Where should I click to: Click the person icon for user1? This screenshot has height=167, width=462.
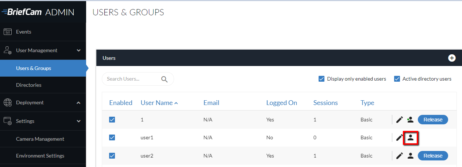[x=411, y=137]
